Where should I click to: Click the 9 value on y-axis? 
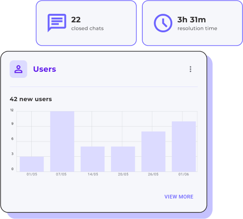[12, 124]
